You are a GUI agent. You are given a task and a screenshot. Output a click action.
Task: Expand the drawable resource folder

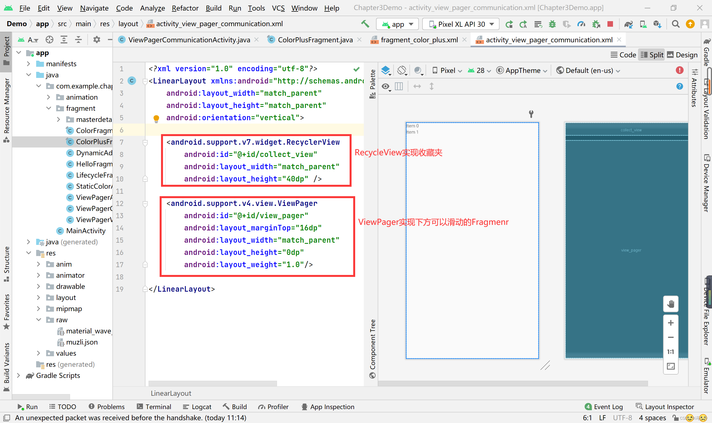38,286
